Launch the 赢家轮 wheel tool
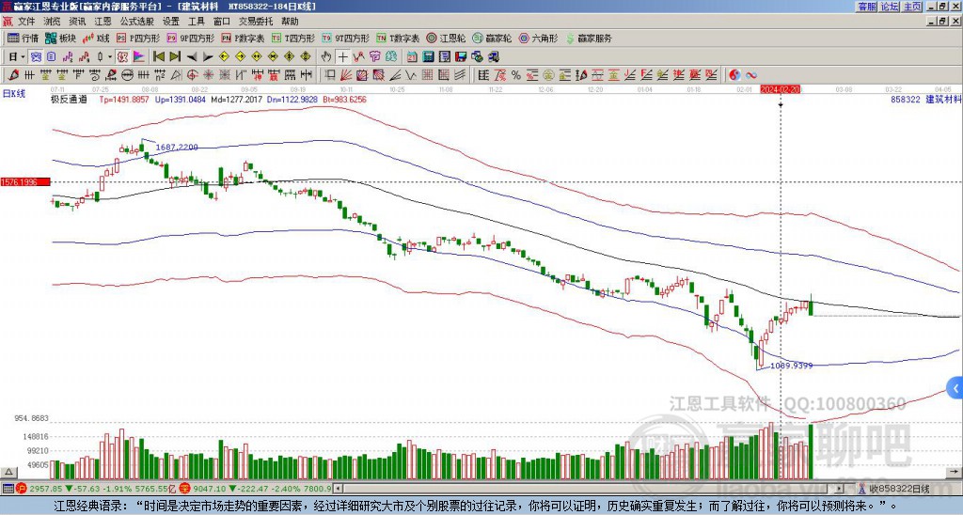This screenshot has height=515, width=963. [492, 38]
